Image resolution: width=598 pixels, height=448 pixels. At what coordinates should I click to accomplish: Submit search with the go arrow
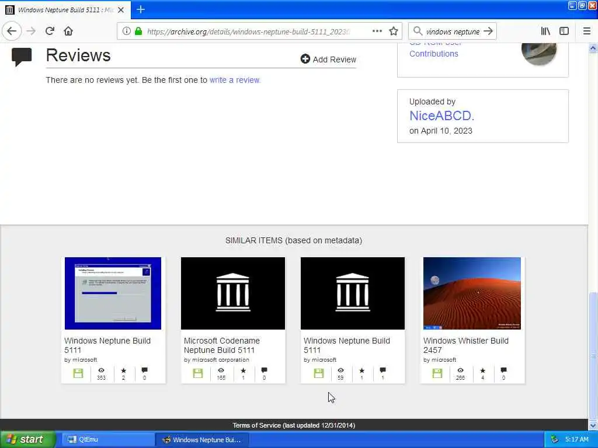pos(488,32)
